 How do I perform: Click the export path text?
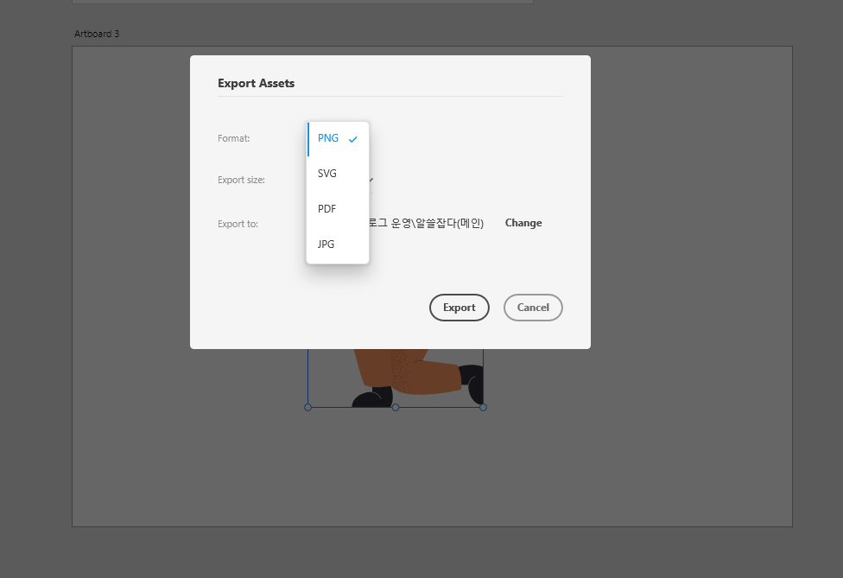tap(427, 223)
